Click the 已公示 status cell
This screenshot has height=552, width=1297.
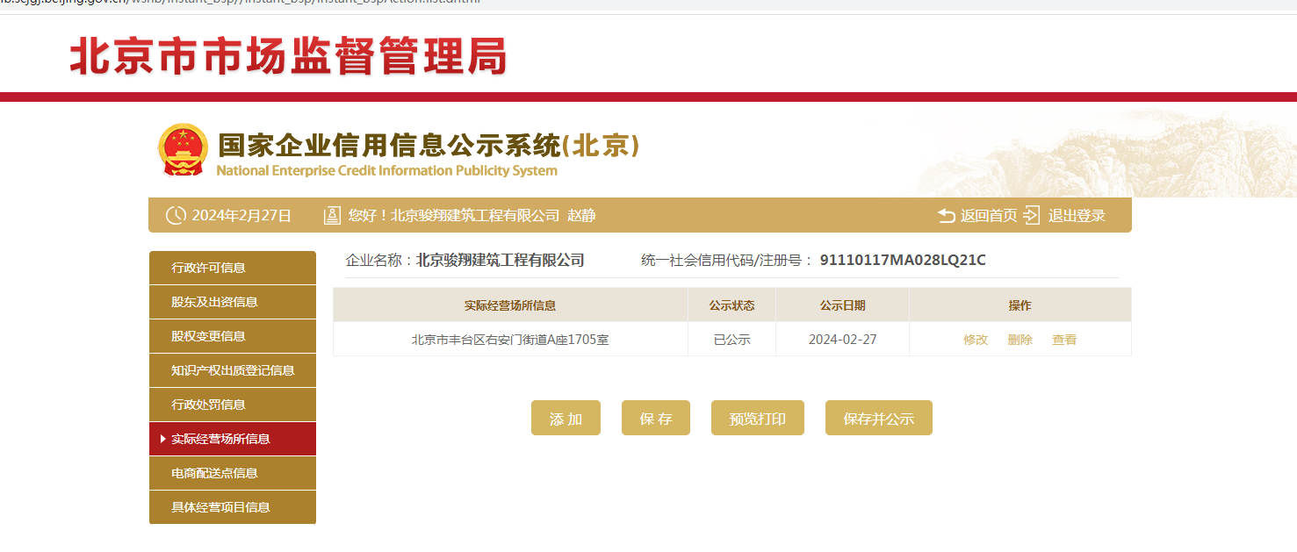[x=731, y=340]
